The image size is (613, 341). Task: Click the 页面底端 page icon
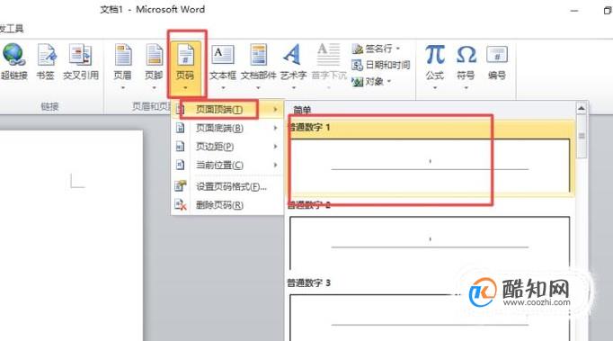click(x=180, y=128)
